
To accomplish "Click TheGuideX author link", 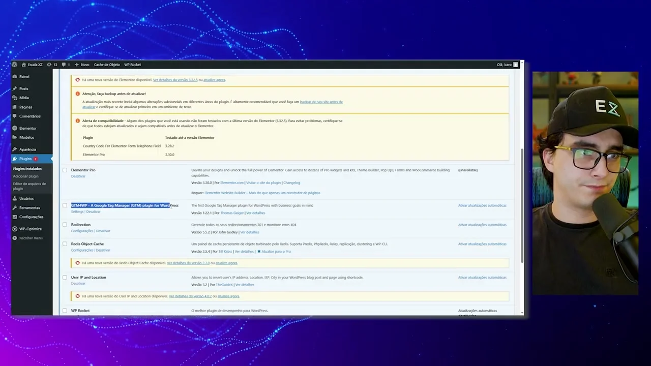I will coord(224,285).
